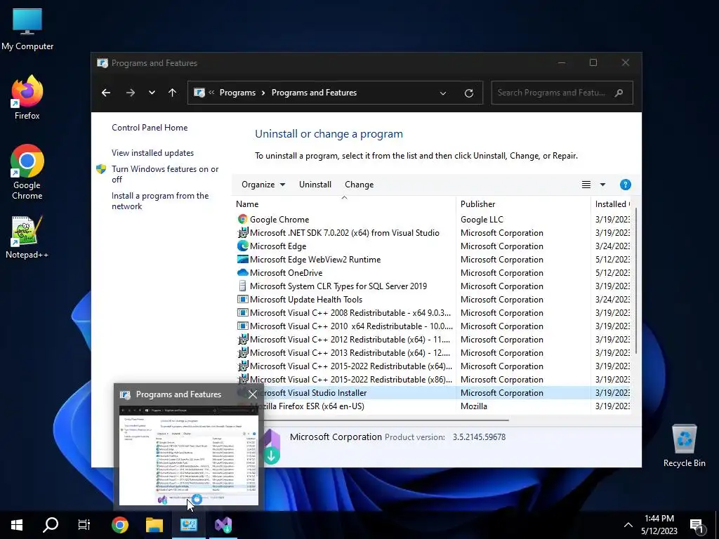Open Notepad++ desktop shortcut

click(x=27, y=237)
